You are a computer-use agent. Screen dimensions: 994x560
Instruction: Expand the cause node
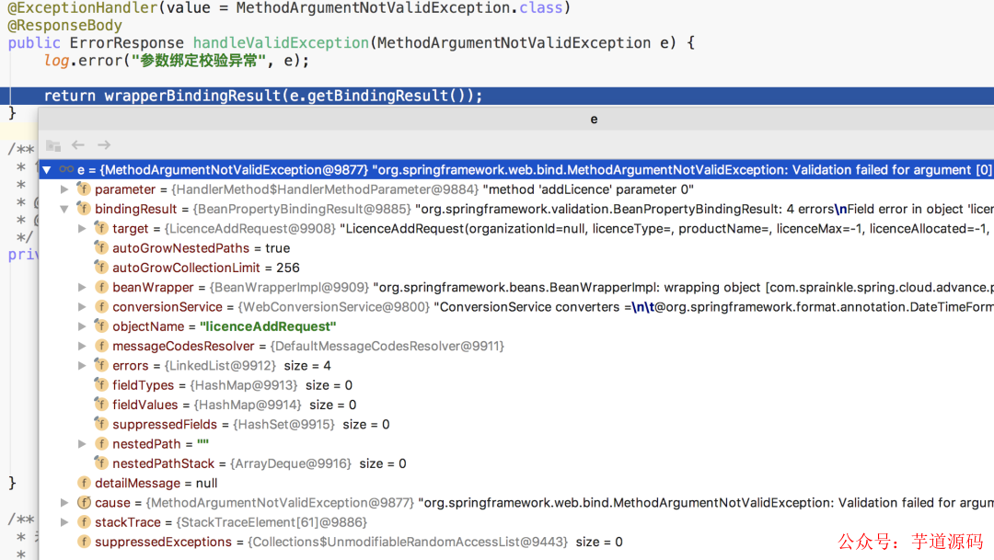point(64,503)
